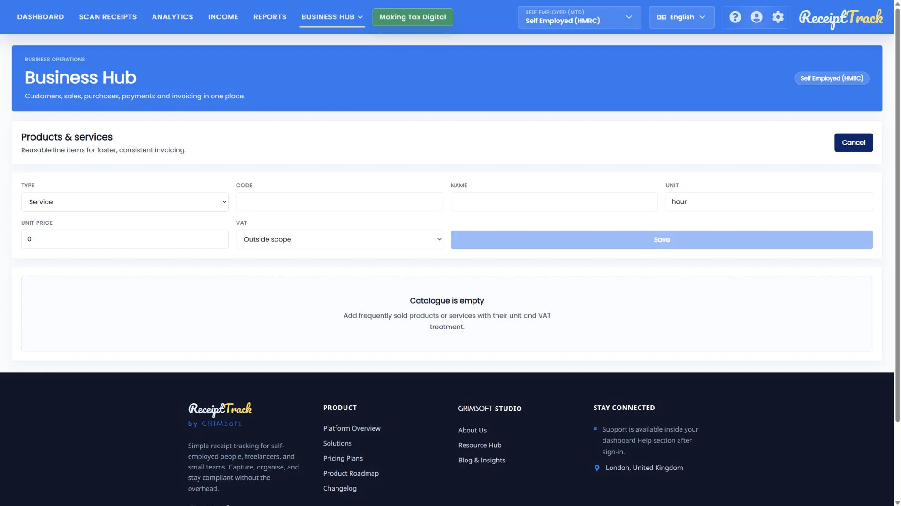The height and width of the screenshot is (506, 901).
Task: Click the Making Tax Digital button
Action: 412,17
